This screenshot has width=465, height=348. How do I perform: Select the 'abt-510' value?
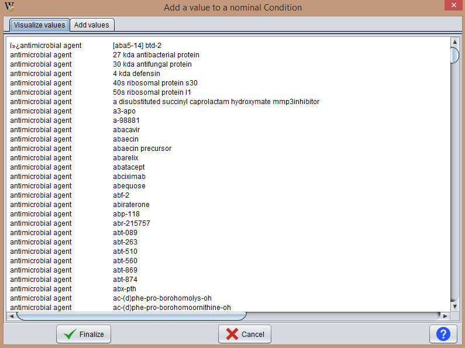click(x=125, y=251)
